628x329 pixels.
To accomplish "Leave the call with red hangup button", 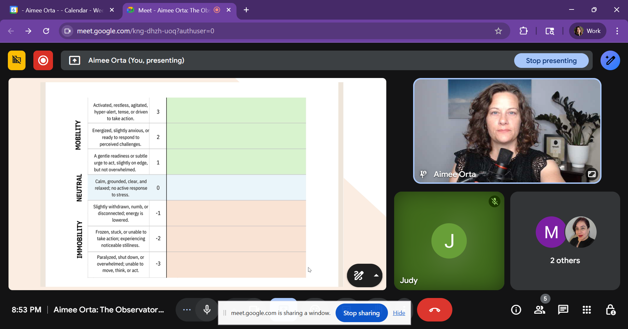I will pyautogui.click(x=435, y=310).
